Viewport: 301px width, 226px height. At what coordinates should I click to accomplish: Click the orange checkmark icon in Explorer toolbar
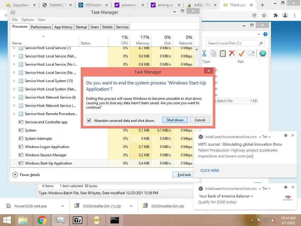tap(241, 53)
